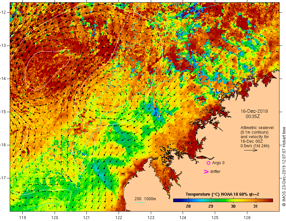
Task: Click the 0.5m/s velocity scale arrow
Action: (x=251, y=150)
